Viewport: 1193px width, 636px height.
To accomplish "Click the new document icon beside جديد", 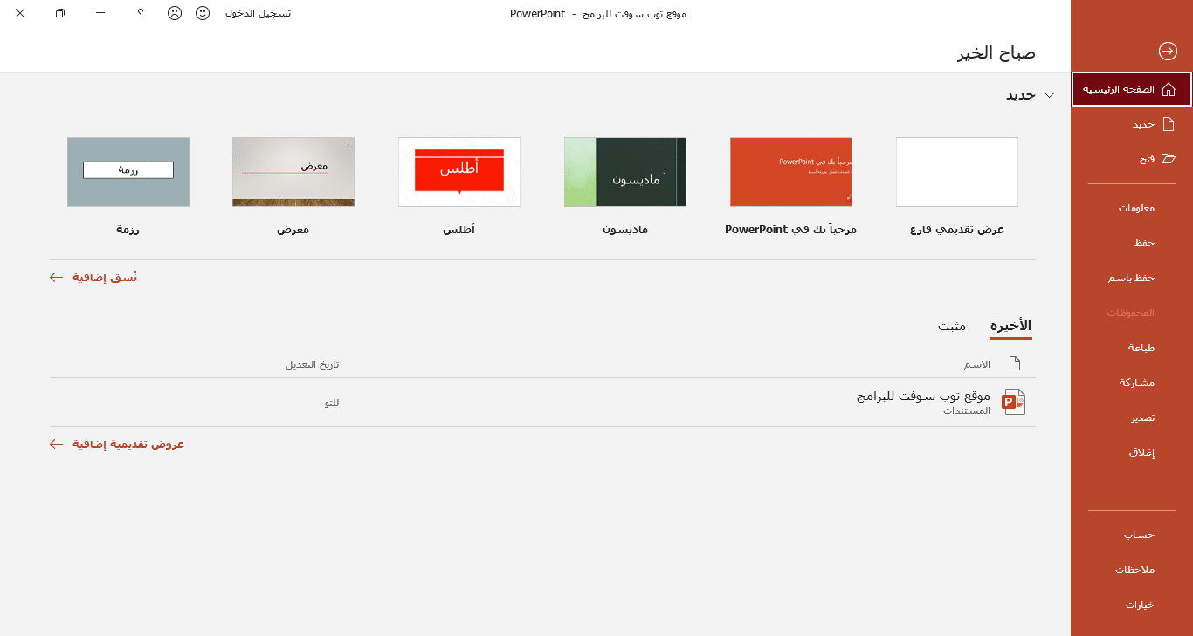I will click(1169, 124).
